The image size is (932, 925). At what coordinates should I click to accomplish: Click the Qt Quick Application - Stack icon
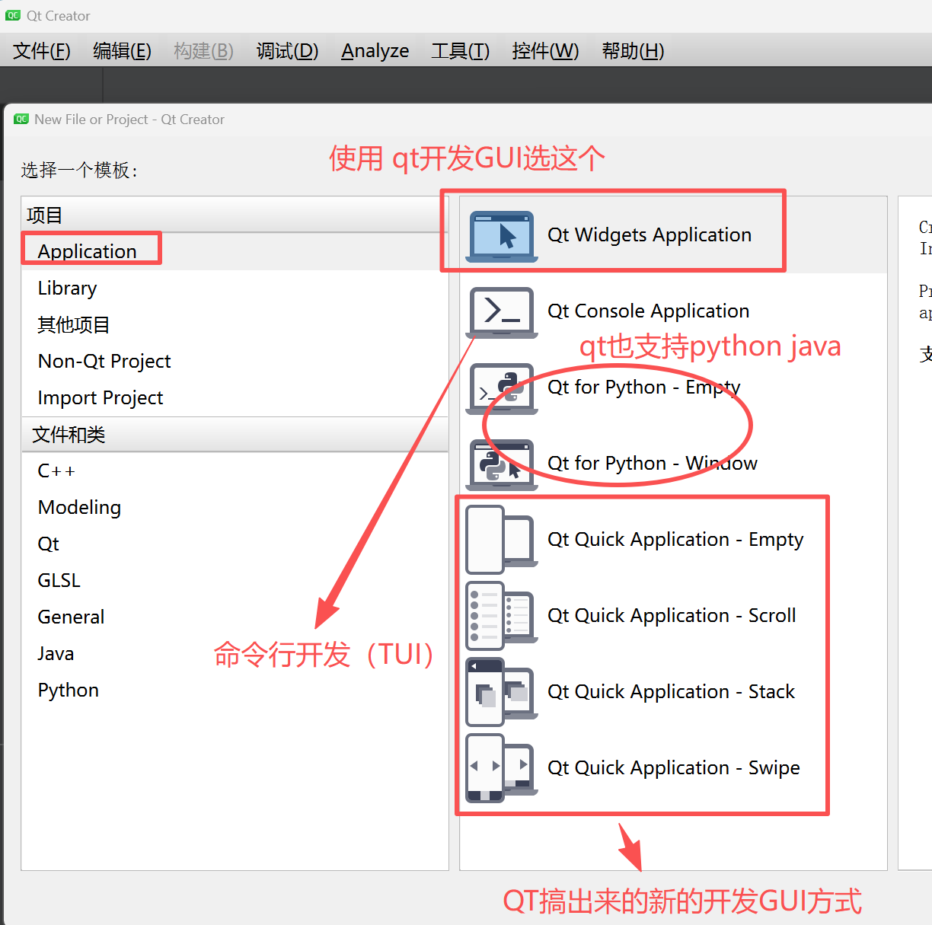pyautogui.click(x=502, y=692)
